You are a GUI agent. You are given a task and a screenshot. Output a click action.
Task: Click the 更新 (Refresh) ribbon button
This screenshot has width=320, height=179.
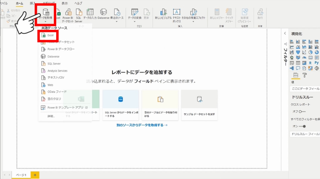[x=146, y=14]
